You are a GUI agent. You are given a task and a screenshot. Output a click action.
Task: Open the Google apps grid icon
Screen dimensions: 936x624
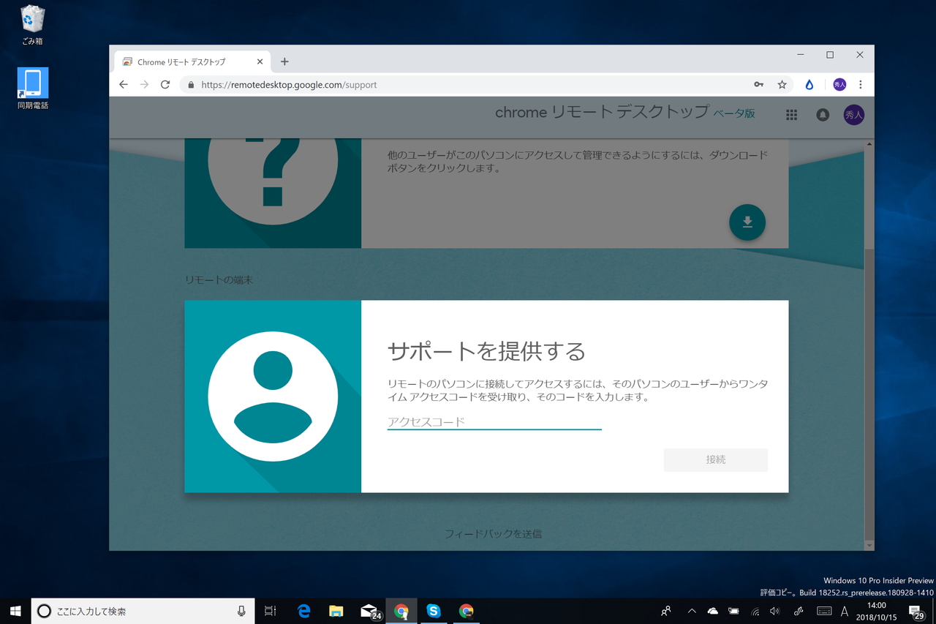(x=791, y=115)
